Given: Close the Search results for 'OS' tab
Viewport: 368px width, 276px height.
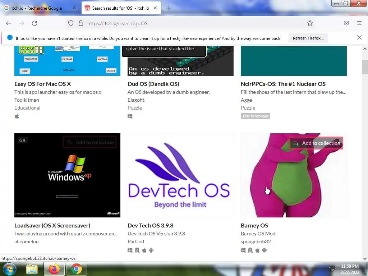Looking at the screenshot, I should pos(155,8).
